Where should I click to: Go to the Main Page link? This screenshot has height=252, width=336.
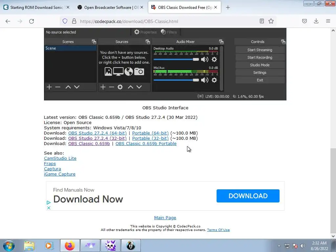[x=165, y=218]
